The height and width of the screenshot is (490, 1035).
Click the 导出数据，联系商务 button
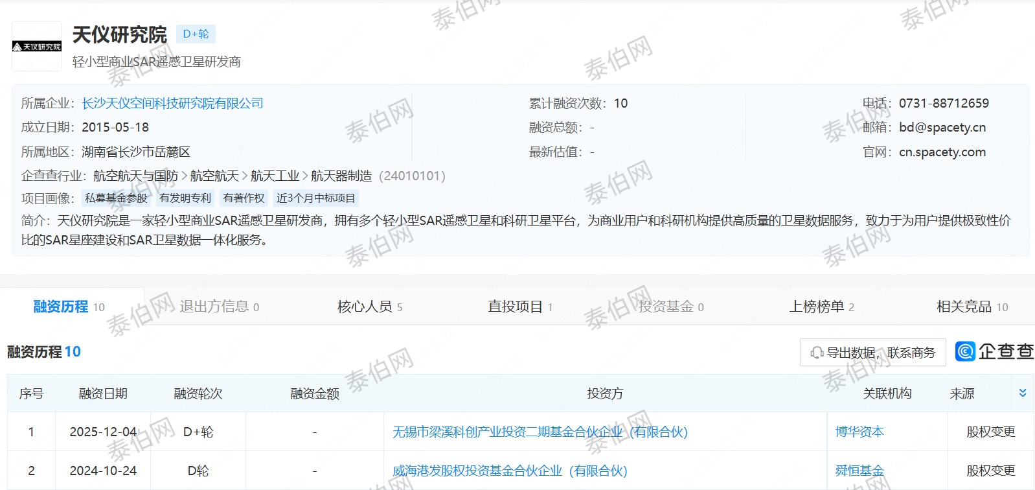[872, 353]
